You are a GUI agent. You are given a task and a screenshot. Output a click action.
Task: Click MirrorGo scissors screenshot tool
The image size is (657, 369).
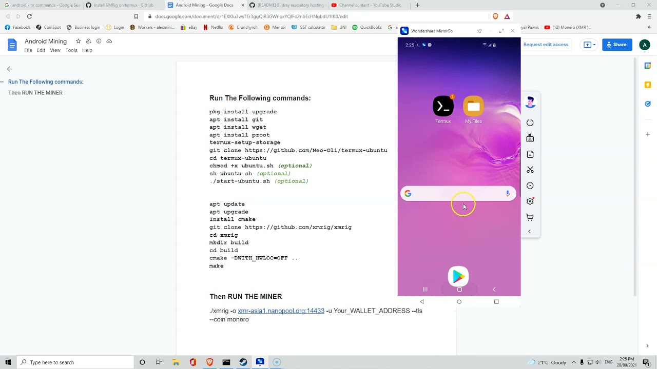tap(530, 170)
